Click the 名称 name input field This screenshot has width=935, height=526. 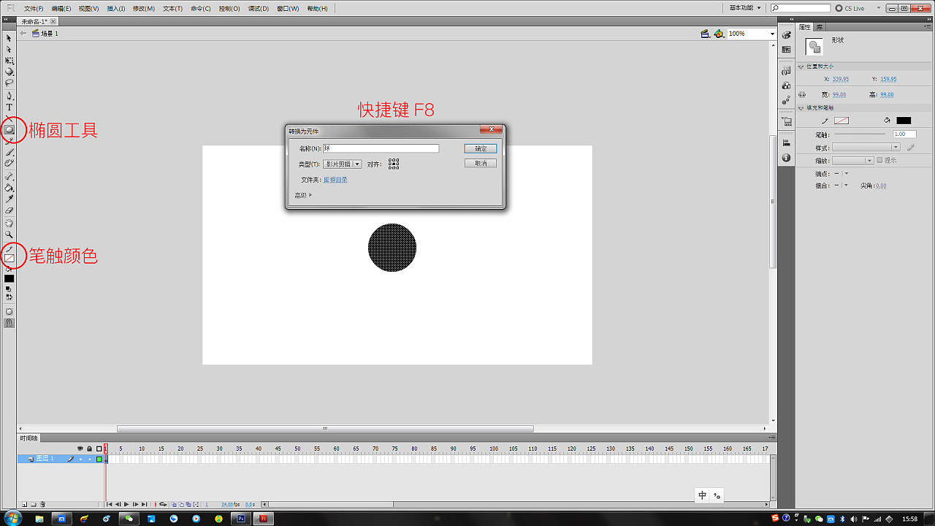tap(381, 148)
